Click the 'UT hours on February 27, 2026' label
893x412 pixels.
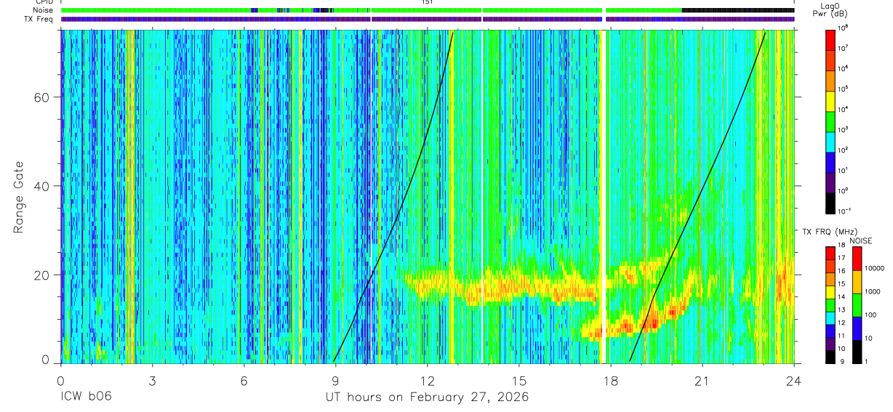(428, 397)
